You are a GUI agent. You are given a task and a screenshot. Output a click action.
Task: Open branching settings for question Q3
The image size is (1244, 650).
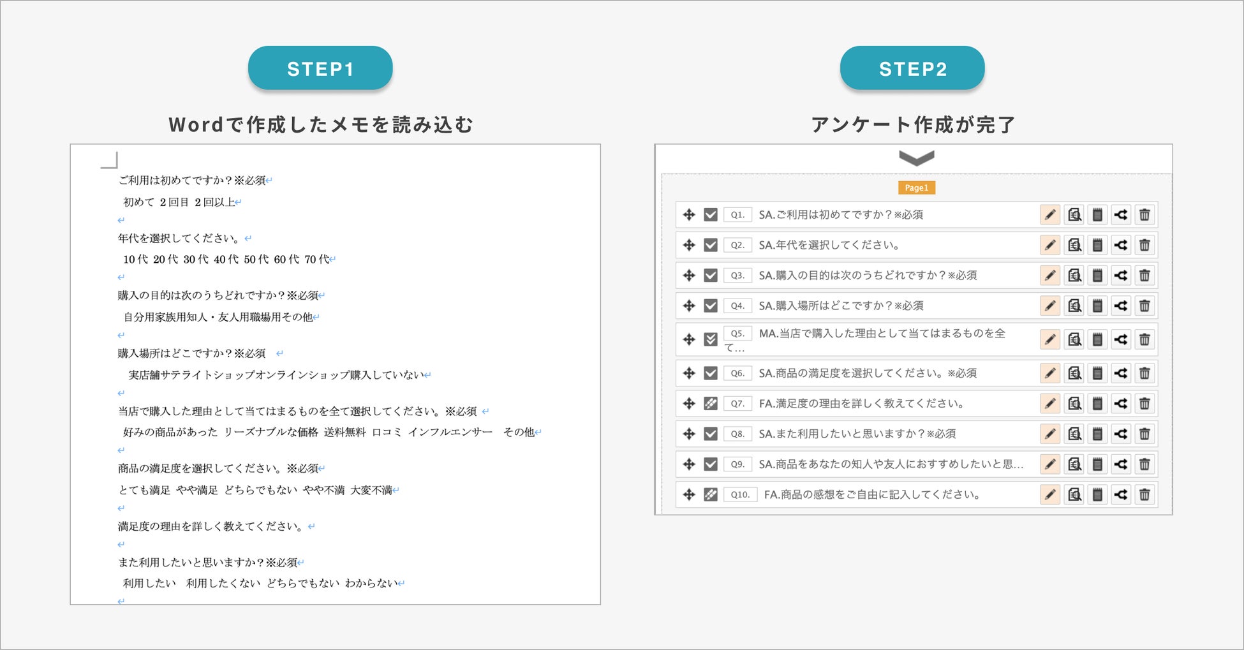click(x=1121, y=276)
